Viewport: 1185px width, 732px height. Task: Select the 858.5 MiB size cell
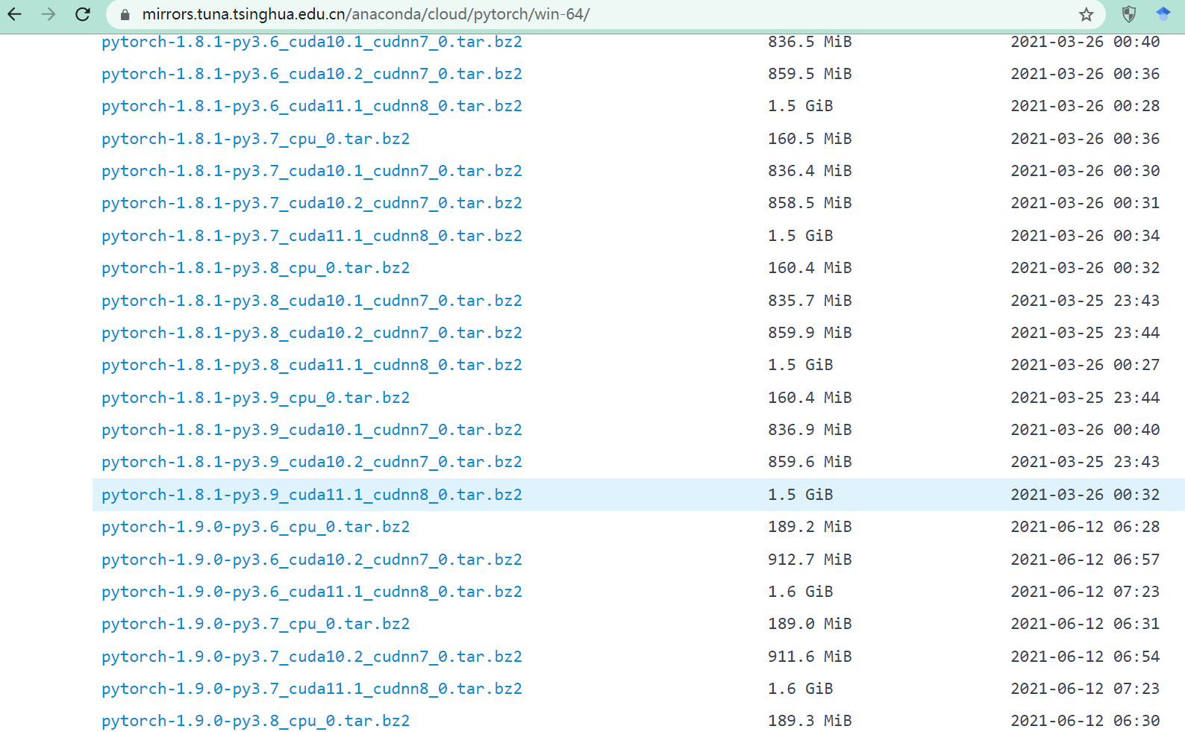pyautogui.click(x=810, y=204)
